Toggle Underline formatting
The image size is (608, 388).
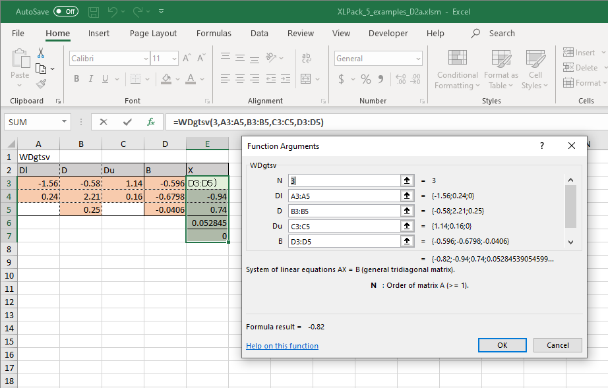click(105, 79)
